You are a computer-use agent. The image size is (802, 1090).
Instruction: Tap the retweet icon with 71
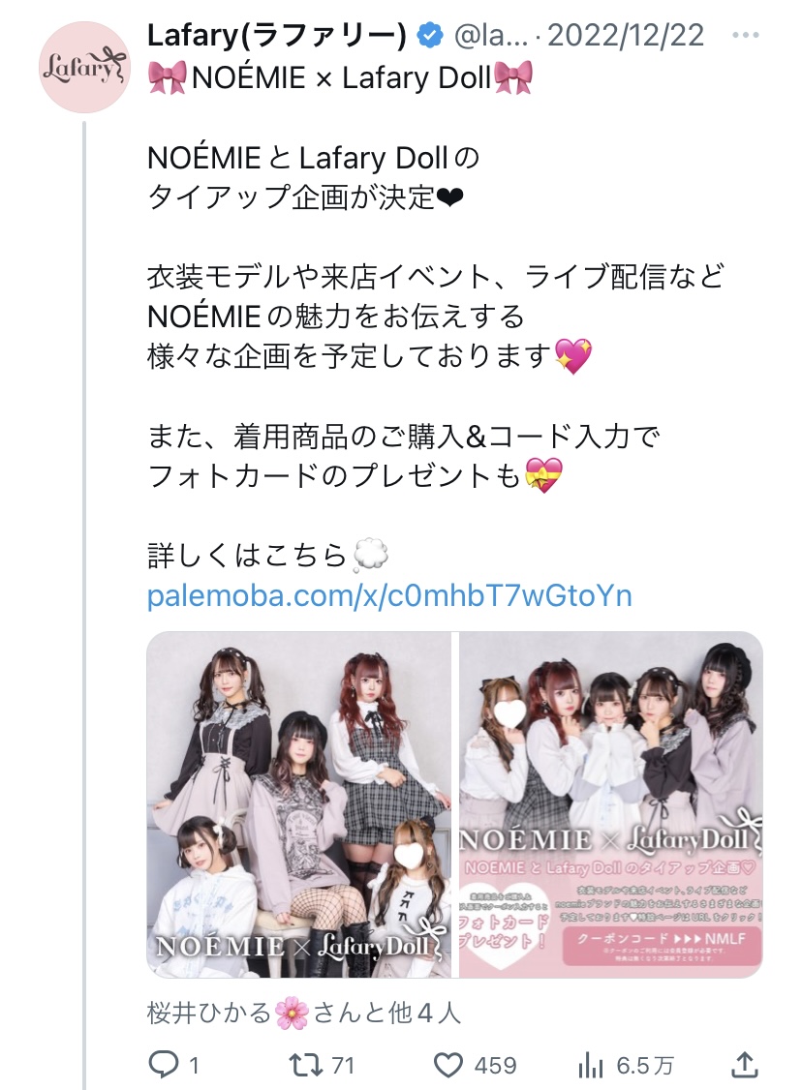pyautogui.click(x=305, y=1064)
